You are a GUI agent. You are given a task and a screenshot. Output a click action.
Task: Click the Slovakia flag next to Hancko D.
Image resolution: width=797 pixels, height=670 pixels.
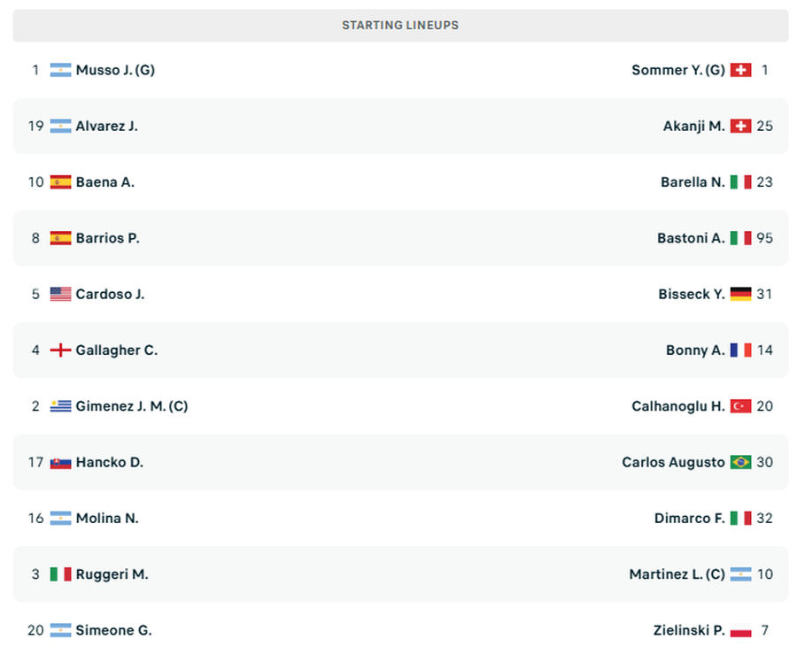point(60,462)
